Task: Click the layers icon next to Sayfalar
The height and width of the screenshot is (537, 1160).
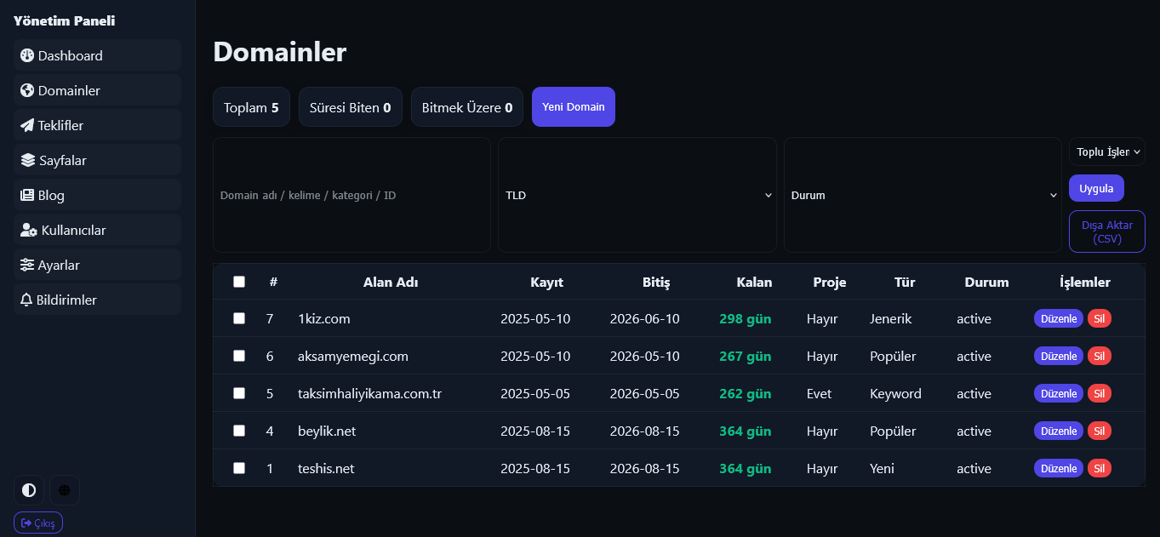Action: (28, 160)
